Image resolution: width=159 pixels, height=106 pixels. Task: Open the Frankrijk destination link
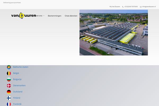pyautogui.click(x=17, y=104)
